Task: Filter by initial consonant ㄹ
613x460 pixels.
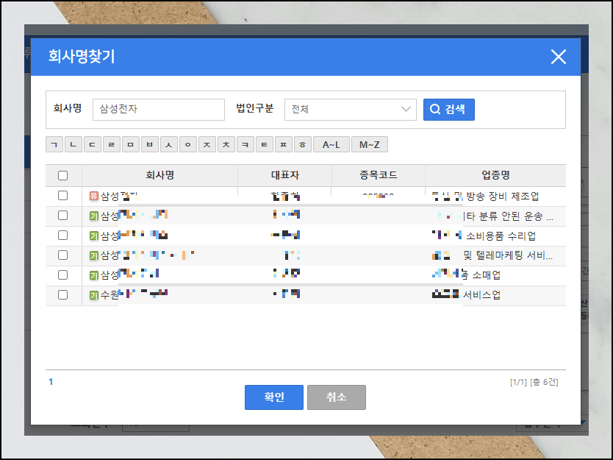Action: 112,144
